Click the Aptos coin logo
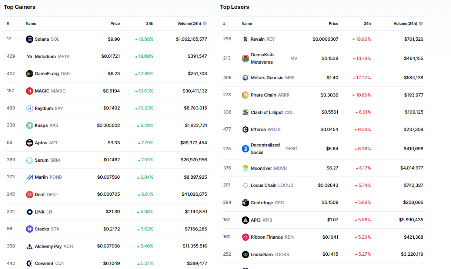This screenshot has width=451, height=269. (30, 143)
